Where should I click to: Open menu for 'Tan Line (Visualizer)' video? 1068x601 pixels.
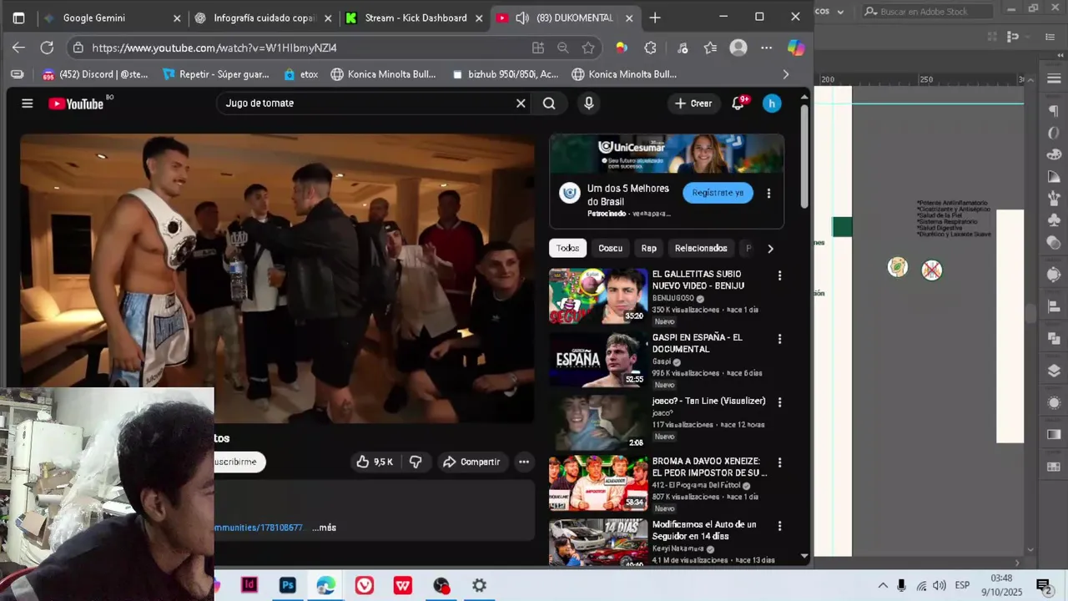point(780,402)
